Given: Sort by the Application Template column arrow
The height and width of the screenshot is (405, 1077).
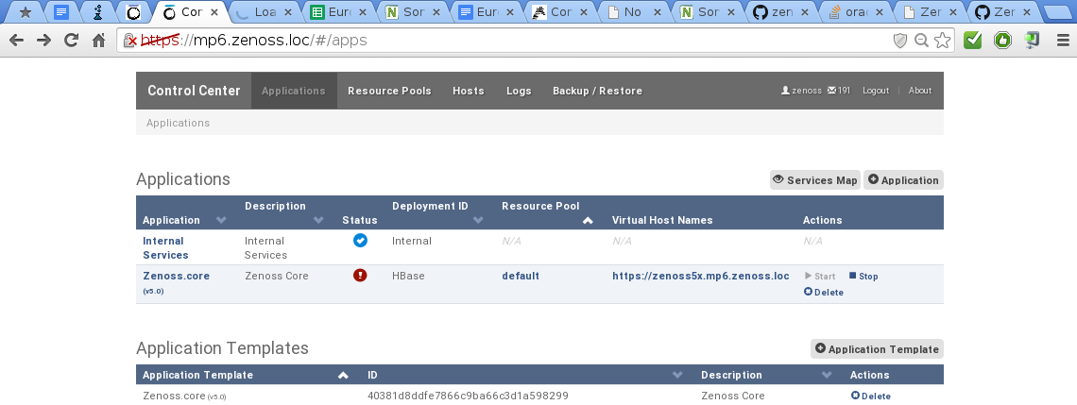Looking at the screenshot, I should (x=344, y=376).
